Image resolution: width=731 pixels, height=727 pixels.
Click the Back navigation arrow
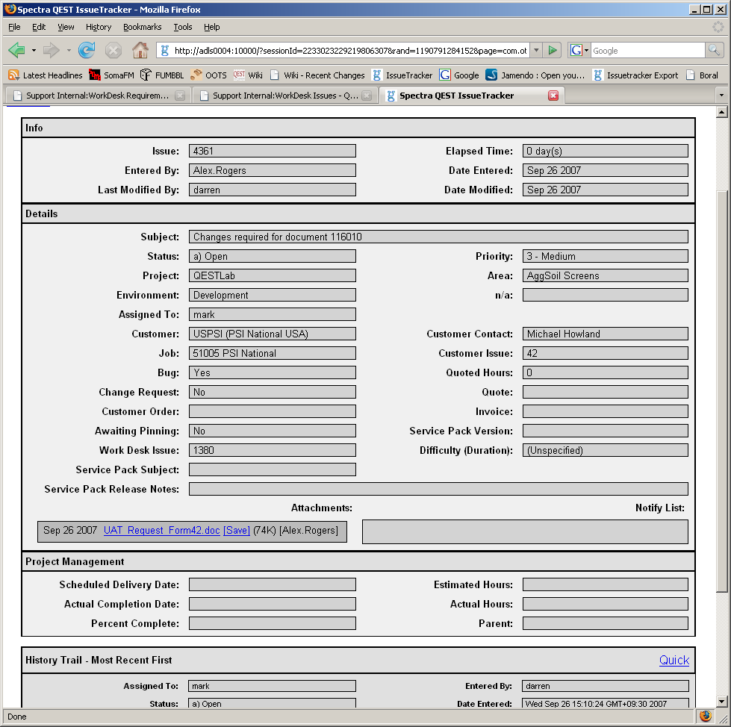pos(17,51)
